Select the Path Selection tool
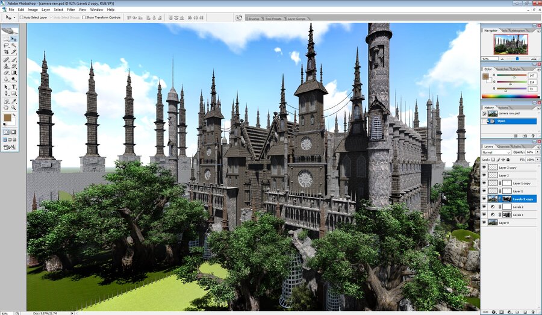This screenshot has width=542, height=315. click(x=6, y=87)
